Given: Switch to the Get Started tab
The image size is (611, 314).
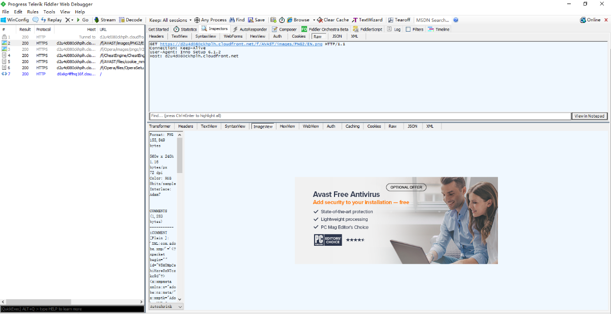Looking at the screenshot, I should click(158, 30).
